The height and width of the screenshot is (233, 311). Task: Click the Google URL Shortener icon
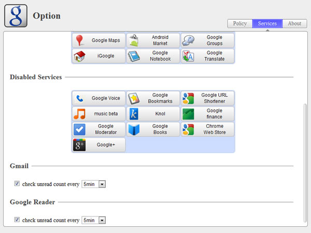[x=188, y=98]
